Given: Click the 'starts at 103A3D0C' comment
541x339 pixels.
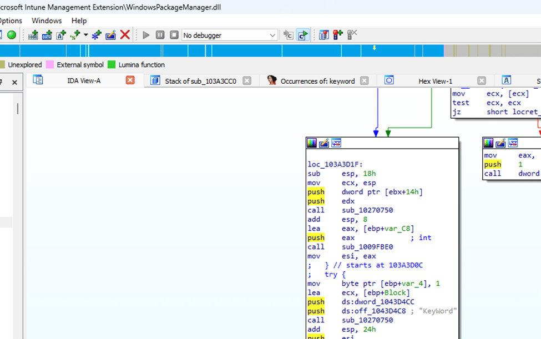Looking at the screenshot, I should click(385, 265).
